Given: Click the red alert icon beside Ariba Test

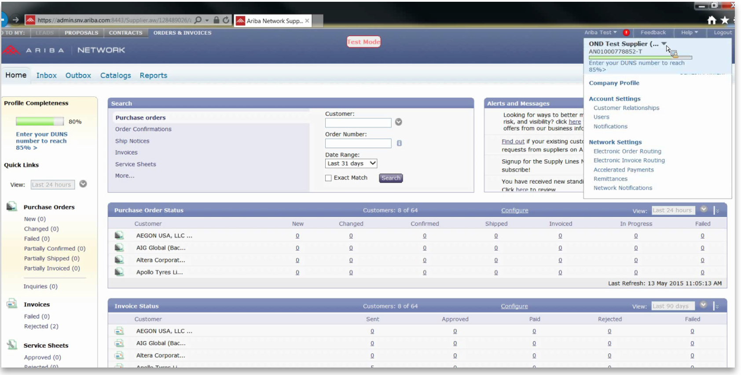Looking at the screenshot, I should 626,33.
